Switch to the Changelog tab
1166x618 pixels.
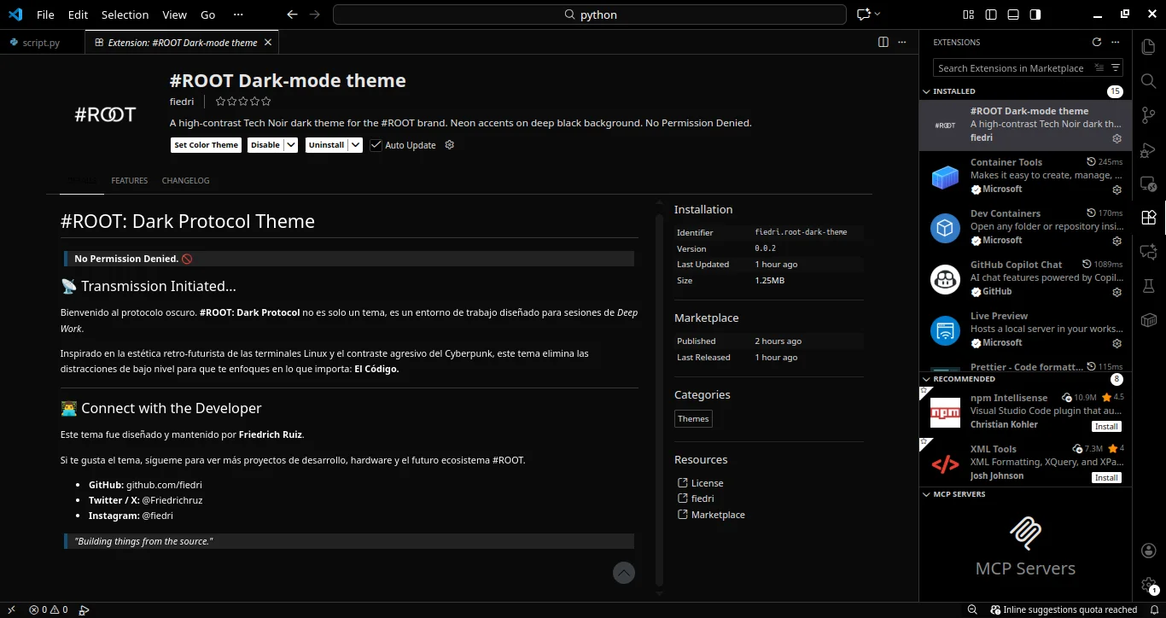coord(185,181)
